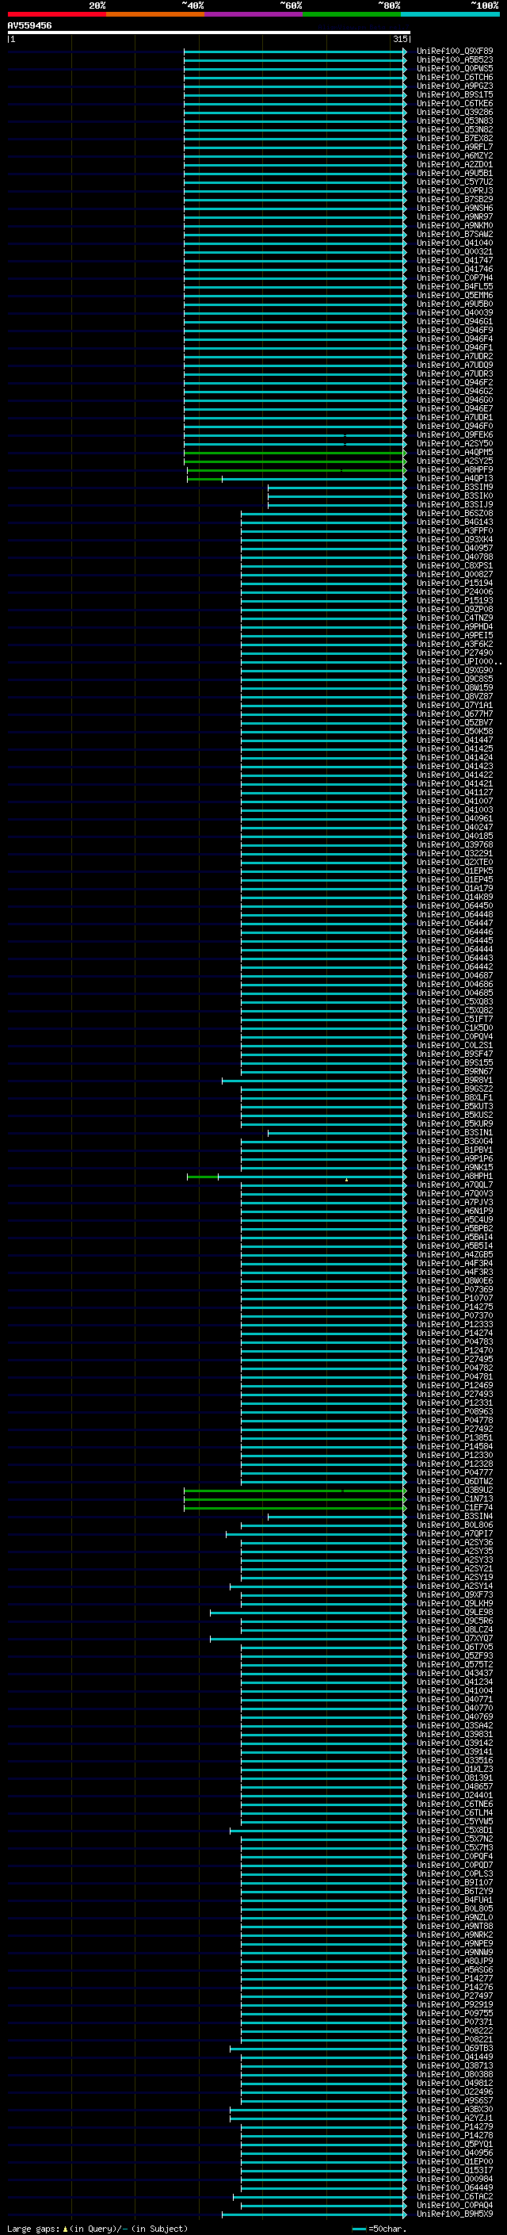Click the cyan ~100% identity legend segment
The height and width of the screenshot is (2235, 507).
[x=450, y=14]
